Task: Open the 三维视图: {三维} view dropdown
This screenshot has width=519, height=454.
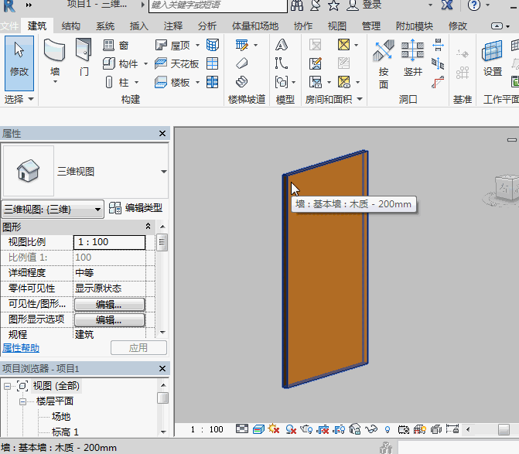Action: pos(53,209)
